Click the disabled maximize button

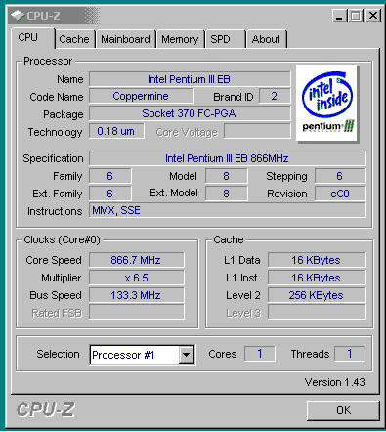click(356, 16)
